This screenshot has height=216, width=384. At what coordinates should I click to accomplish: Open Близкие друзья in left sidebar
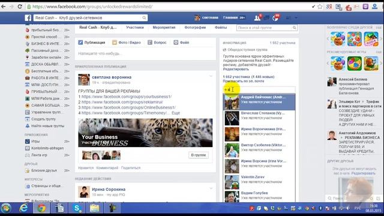tap(44, 170)
